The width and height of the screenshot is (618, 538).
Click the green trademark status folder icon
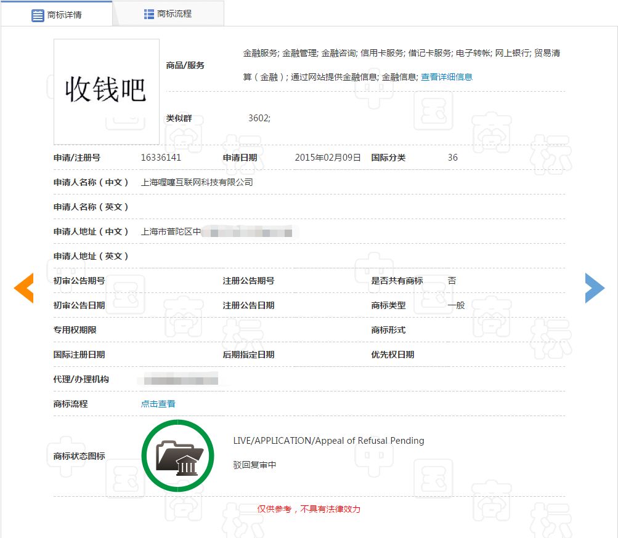[x=177, y=456]
